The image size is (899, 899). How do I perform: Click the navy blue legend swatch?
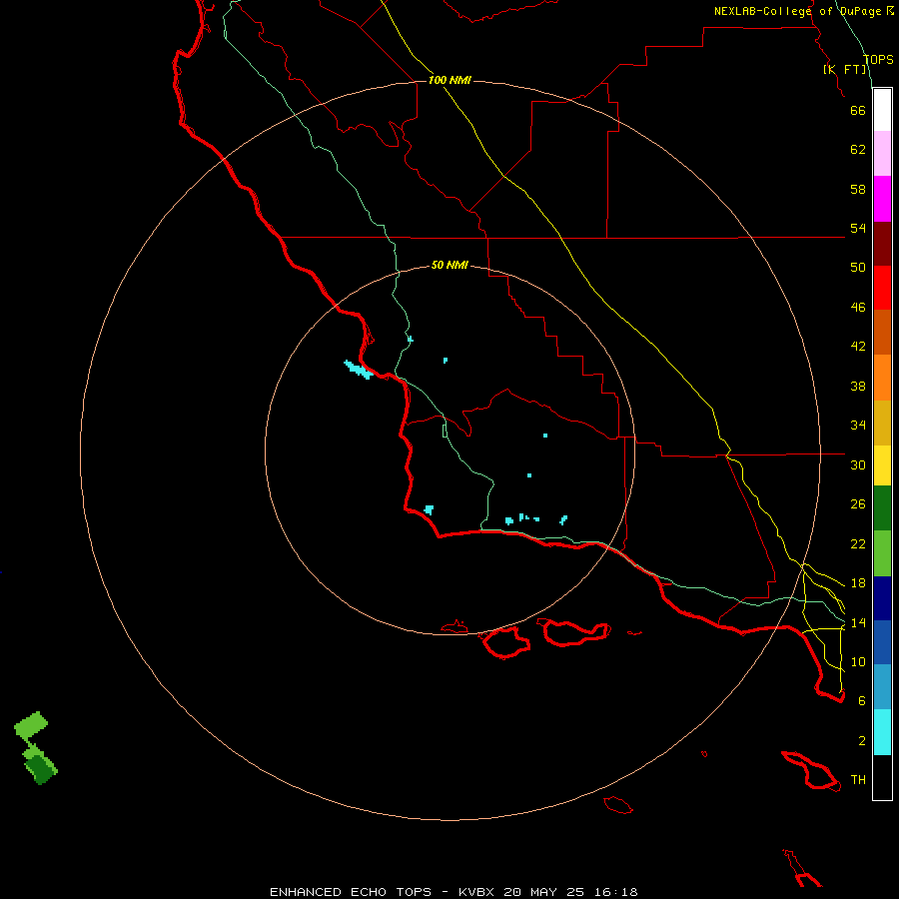click(x=882, y=598)
